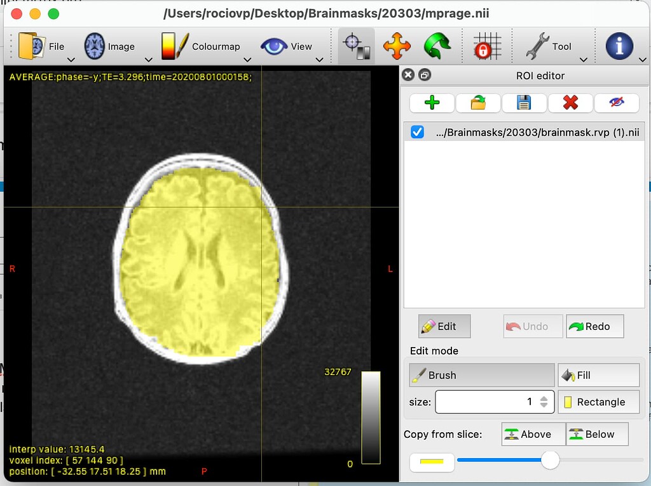Screen dimensions: 651x486
Task: Select Brush edit mode
Action: [x=482, y=375]
